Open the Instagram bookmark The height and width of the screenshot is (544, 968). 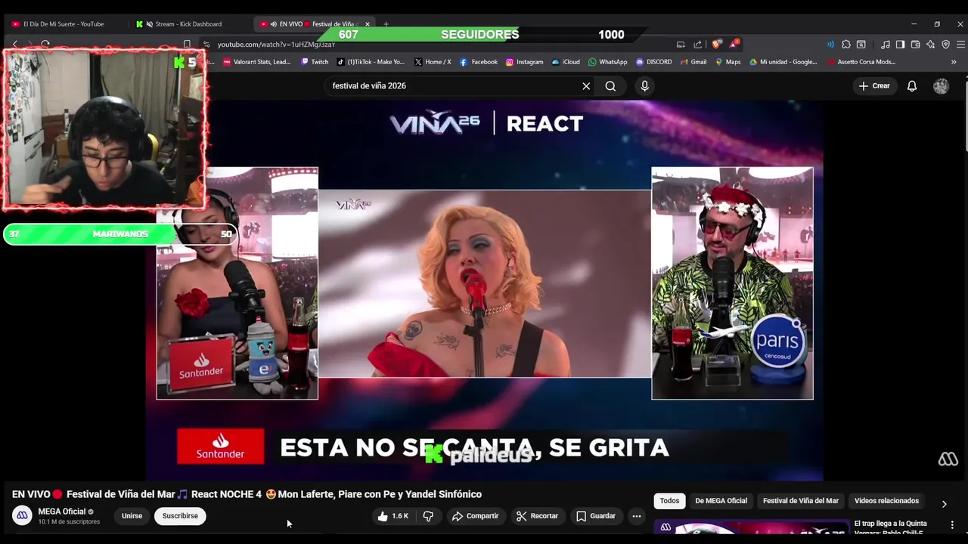tap(525, 62)
